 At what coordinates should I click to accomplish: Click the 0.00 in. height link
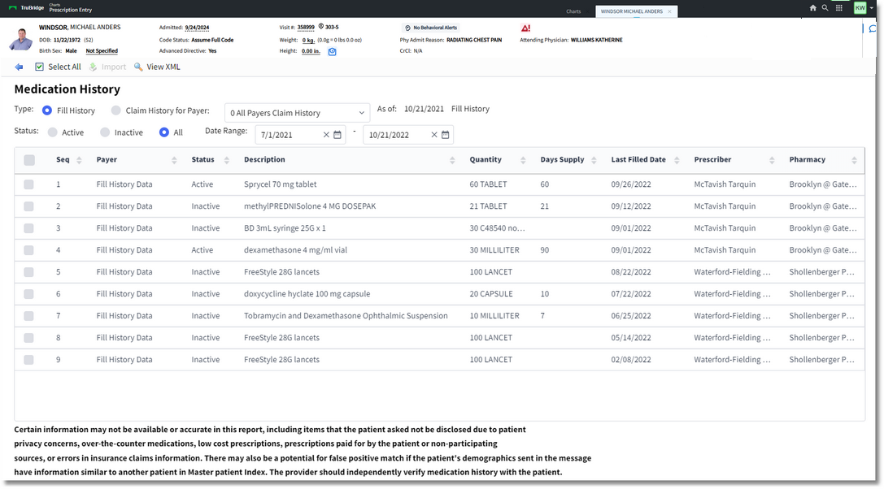(311, 50)
